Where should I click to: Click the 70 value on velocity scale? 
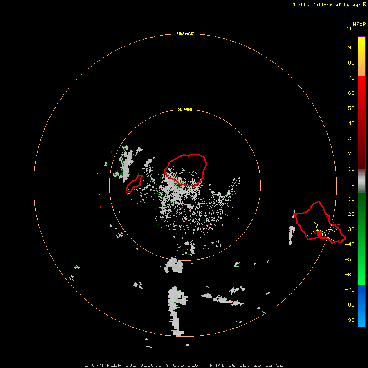pyautogui.click(x=351, y=78)
